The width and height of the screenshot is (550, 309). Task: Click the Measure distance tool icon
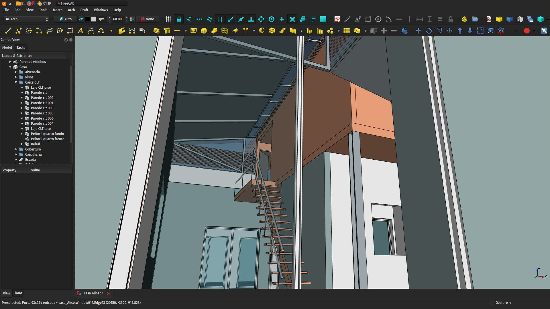[419, 19]
